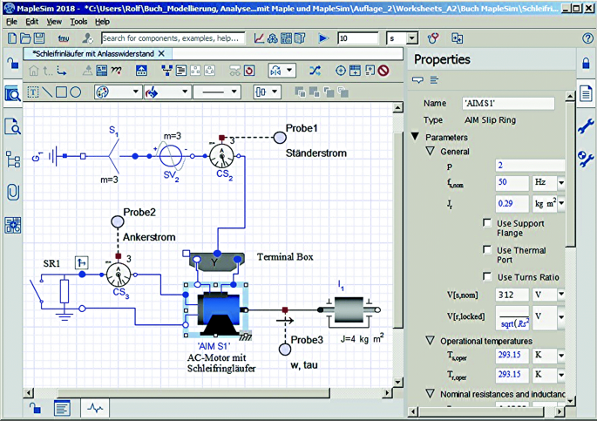Open the File menu
The width and height of the screenshot is (597, 421).
click(x=12, y=22)
